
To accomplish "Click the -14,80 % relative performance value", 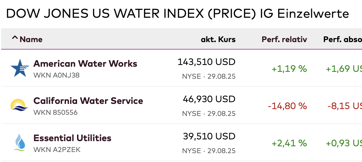I will pos(287,106).
